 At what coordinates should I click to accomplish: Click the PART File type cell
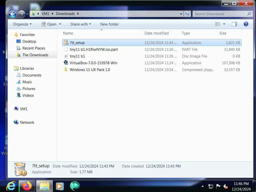tap(189, 49)
